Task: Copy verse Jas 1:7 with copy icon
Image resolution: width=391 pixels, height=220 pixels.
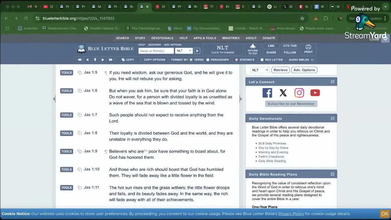Action: pyautogui.click(x=80, y=115)
